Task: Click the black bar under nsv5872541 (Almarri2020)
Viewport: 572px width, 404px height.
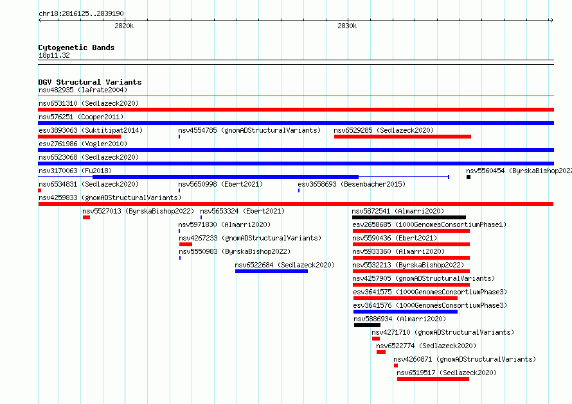Action: 409,217
